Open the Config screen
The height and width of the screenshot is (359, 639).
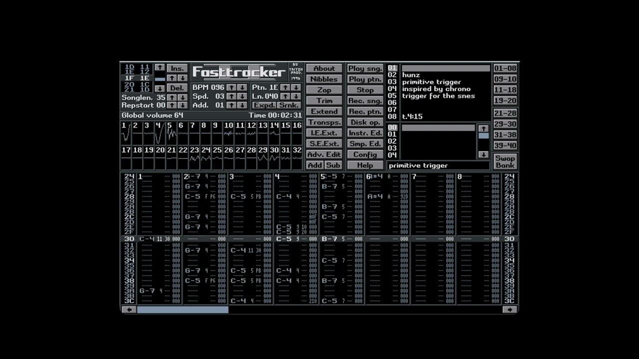coord(365,155)
